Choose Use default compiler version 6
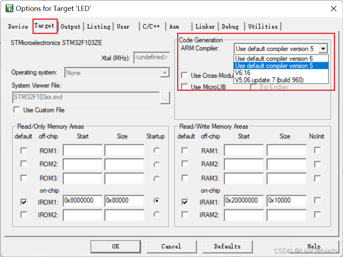343x257 pixels. point(281,59)
